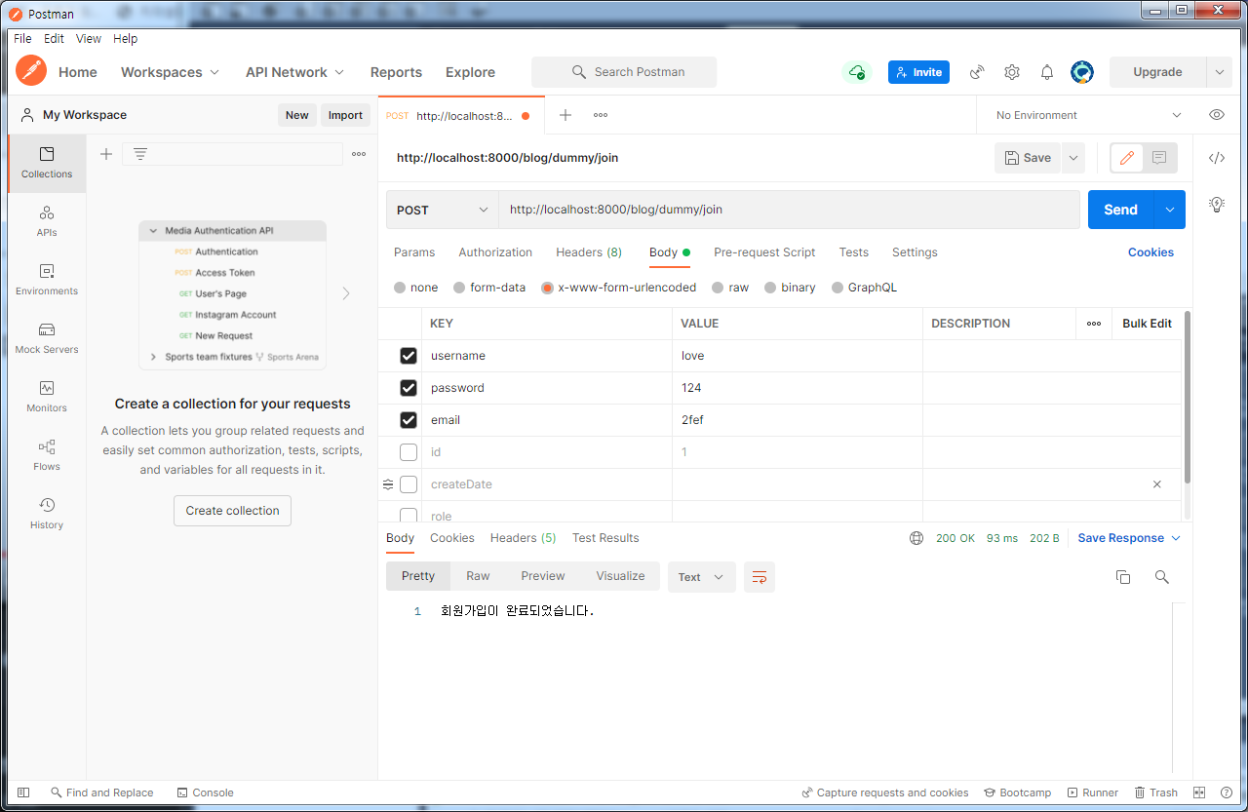Open the File menu
Image resolution: width=1248 pixels, height=812 pixels.
(x=22, y=39)
